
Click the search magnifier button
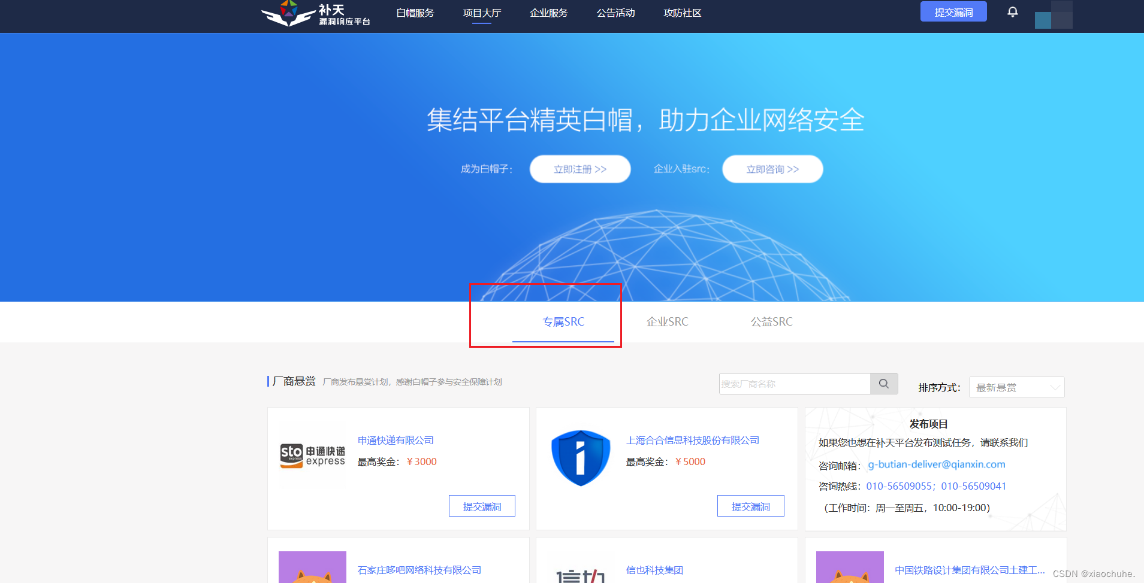click(x=883, y=384)
